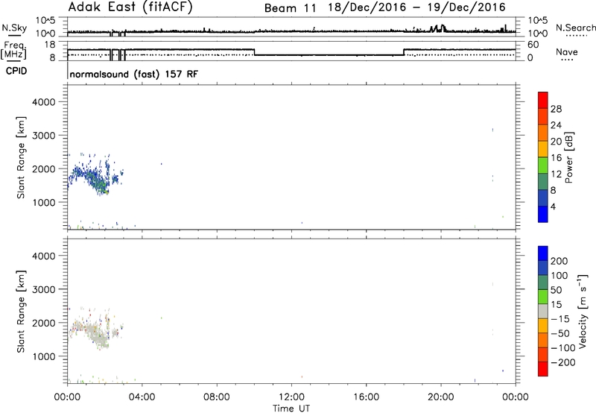The image size is (596, 413).
Task: Click the 'N.Sky' legend label
Action: (14, 28)
